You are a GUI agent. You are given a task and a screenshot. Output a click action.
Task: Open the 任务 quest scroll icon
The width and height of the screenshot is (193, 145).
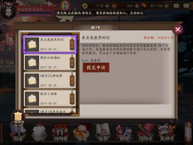103,133
